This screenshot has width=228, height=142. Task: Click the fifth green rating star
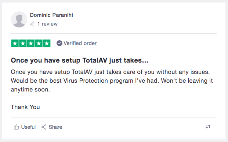(47, 43)
